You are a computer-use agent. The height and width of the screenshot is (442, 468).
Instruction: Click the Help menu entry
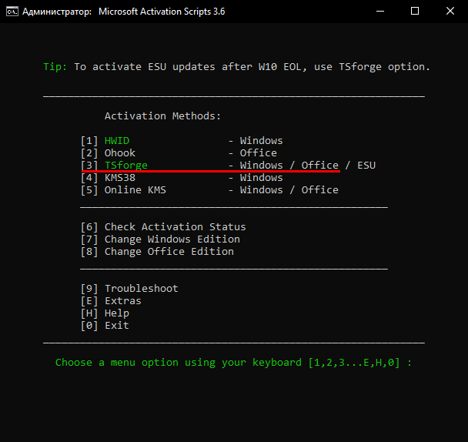pyautogui.click(x=116, y=313)
